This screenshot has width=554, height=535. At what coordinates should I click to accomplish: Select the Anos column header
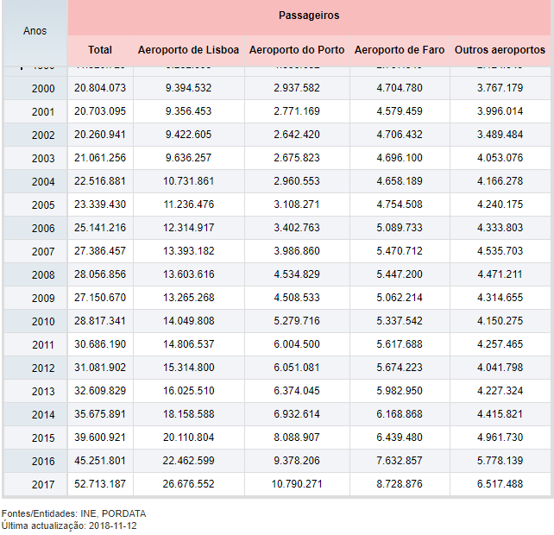tap(35, 31)
